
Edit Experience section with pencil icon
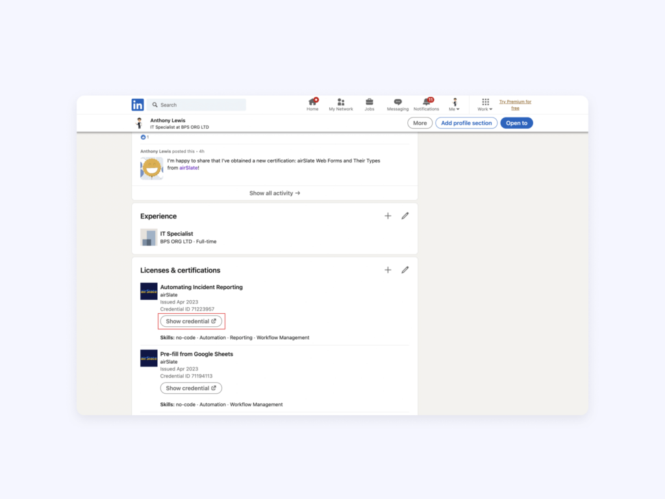point(405,216)
